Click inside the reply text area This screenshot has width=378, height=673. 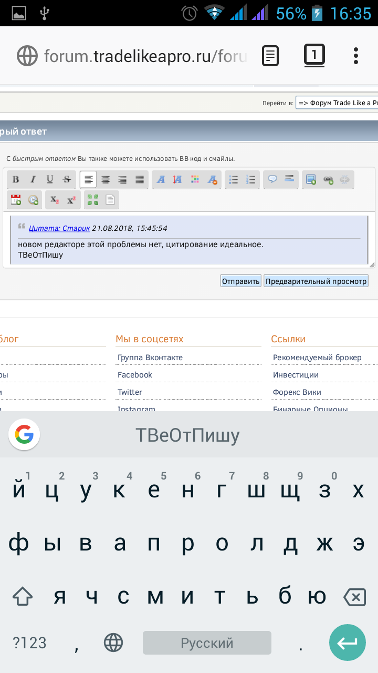point(189,240)
